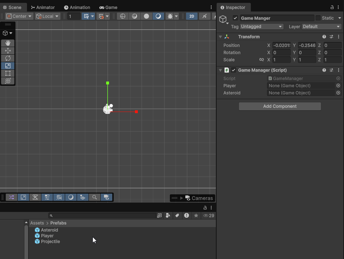The image size is (344, 259).
Task: Enable Game Manger active checkbox
Action: click(x=235, y=18)
